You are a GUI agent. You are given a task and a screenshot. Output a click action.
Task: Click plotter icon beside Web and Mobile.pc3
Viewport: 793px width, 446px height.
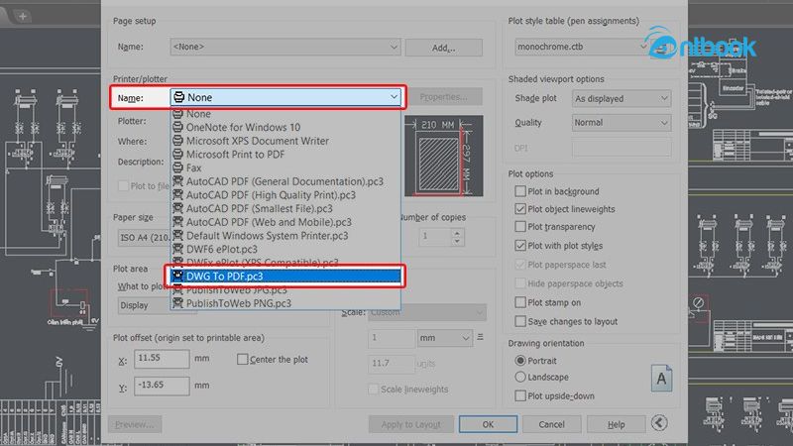[177, 222]
